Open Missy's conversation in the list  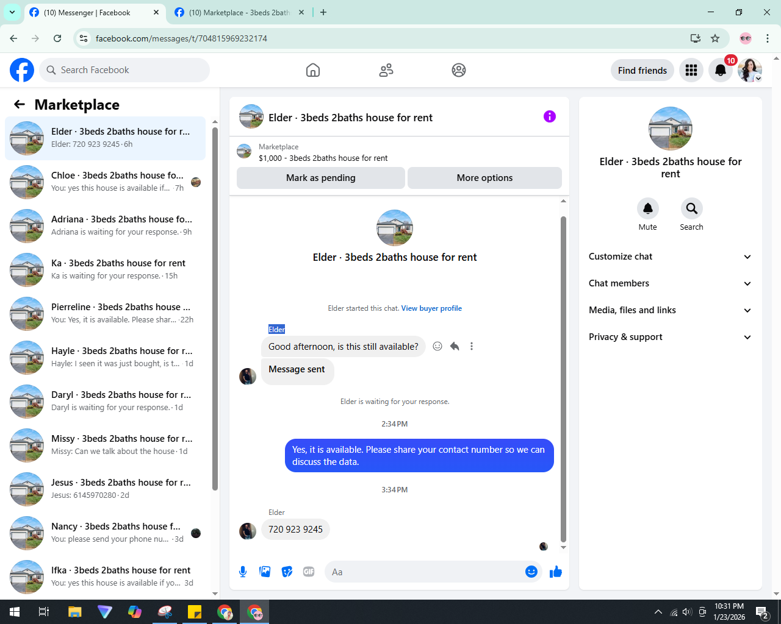(105, 445)
